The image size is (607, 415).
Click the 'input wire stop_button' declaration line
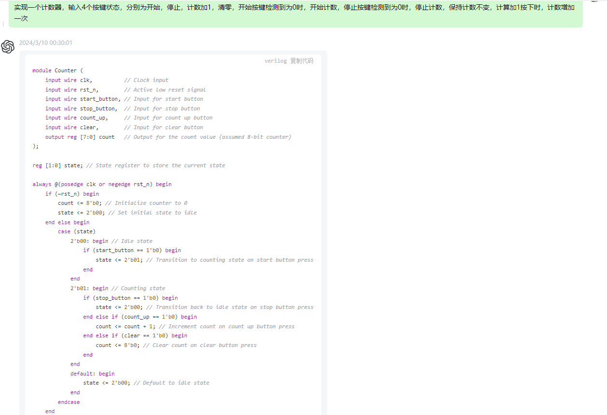81,108
